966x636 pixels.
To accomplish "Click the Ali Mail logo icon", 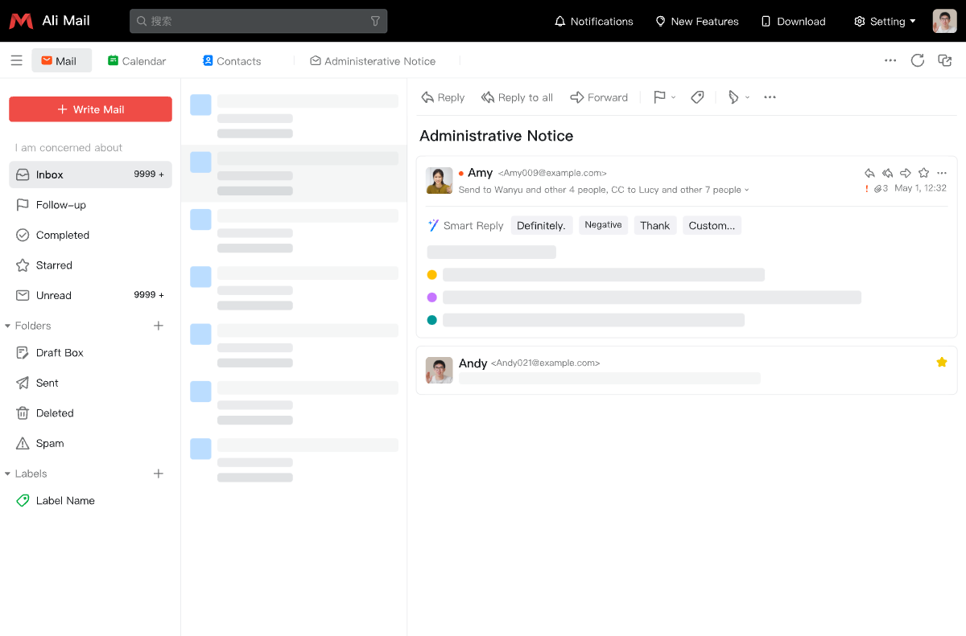I will pyautogui.click(x=21, y=21).
